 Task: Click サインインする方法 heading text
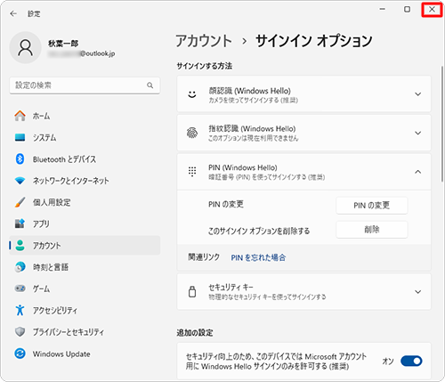click(205, 66)
